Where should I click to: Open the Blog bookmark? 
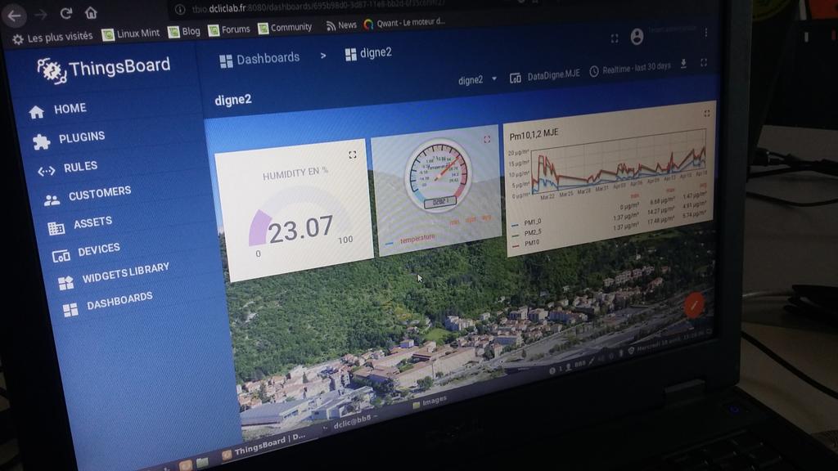(184, 32)
